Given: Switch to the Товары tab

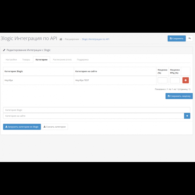Looking at the screenshot, I should (x=26, y=60).
